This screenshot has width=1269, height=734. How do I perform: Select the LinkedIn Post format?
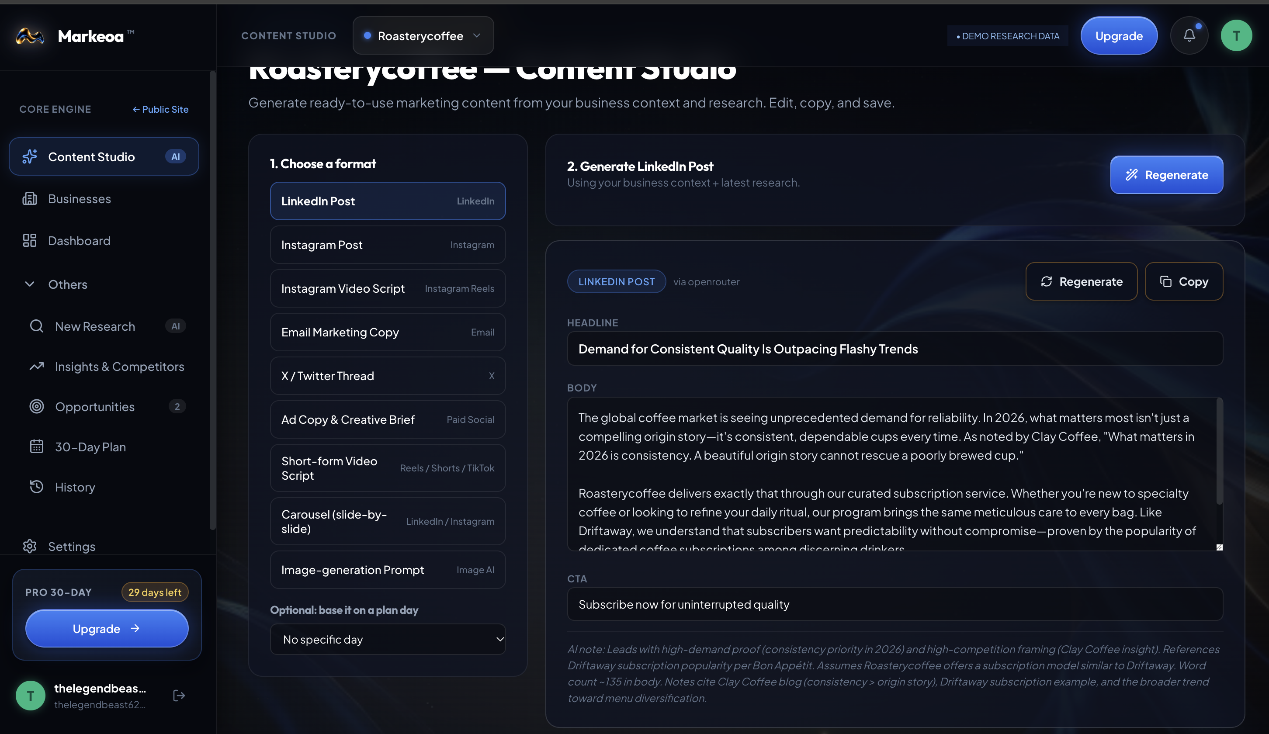pos(388,201)
